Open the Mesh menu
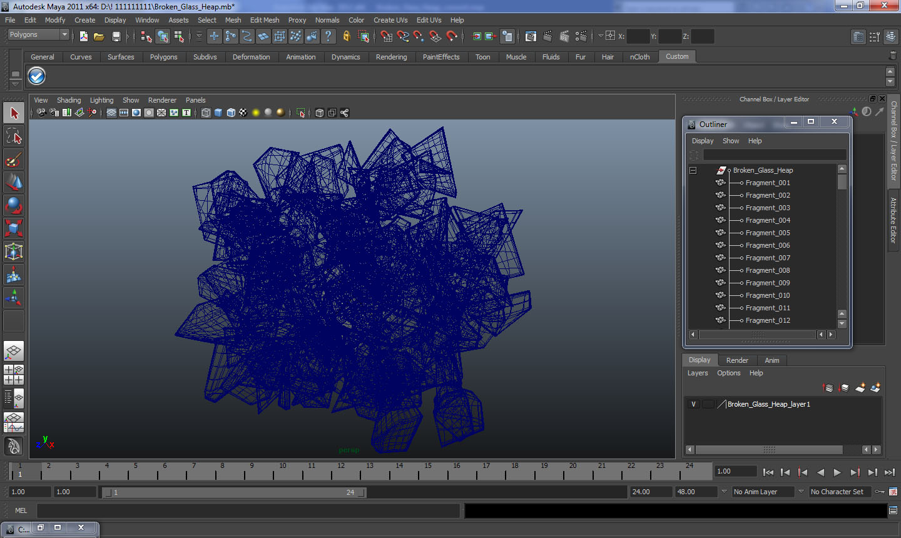 233,20
